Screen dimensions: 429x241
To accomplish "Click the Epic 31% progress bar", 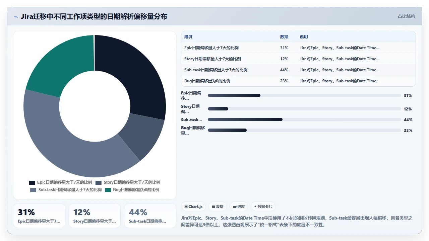I will point(304,95).
